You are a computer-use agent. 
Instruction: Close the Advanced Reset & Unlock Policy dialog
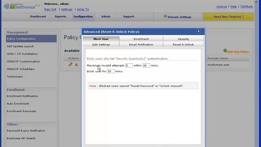point(199,31)
